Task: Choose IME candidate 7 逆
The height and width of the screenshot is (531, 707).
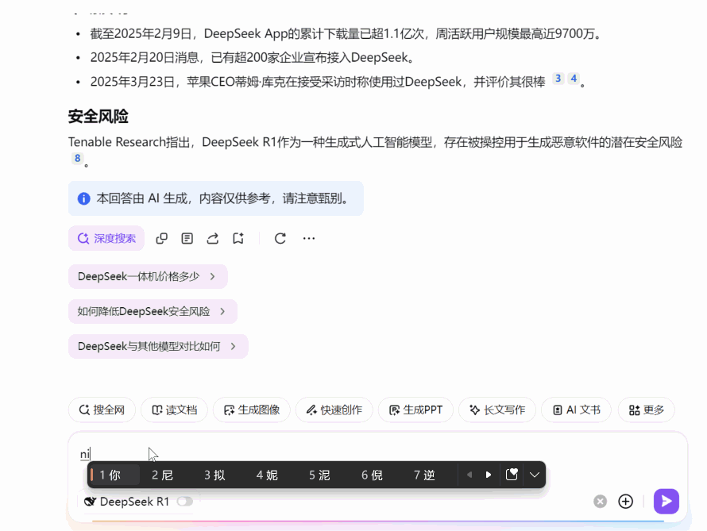Action: coord(424,475)
